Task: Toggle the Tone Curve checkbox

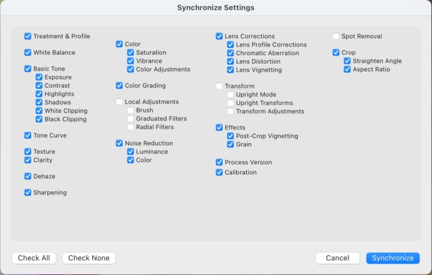Action: click(28, 136)
